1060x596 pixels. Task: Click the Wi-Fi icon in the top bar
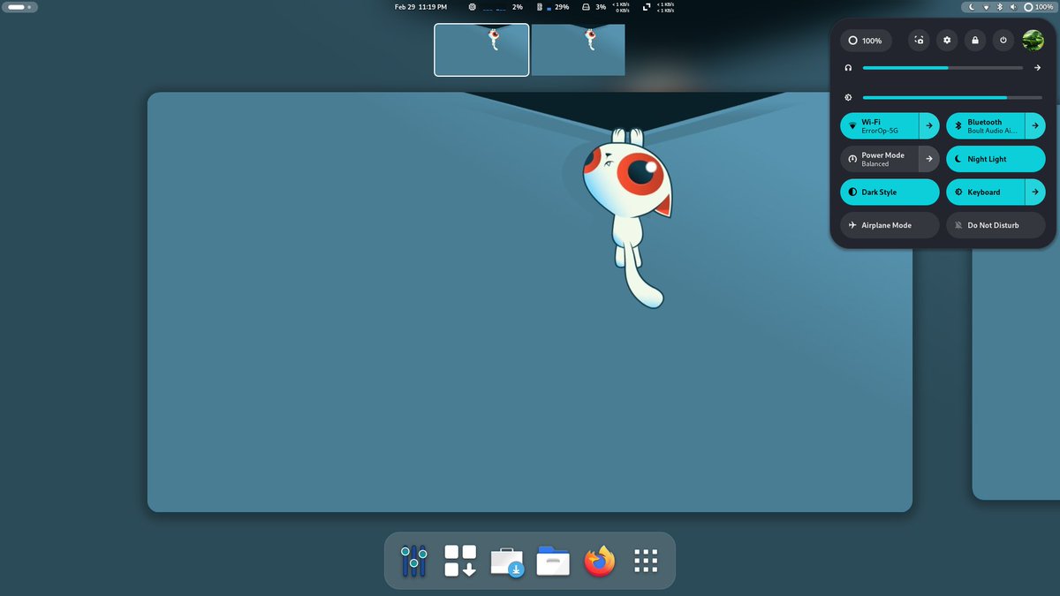[986, 6]
